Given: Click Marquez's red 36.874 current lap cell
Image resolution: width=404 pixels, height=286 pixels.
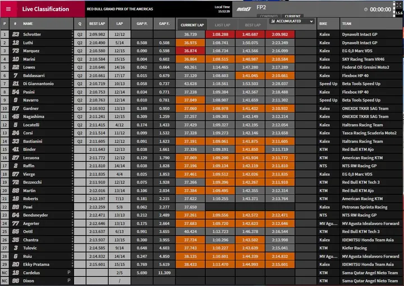Looking at the screenshot, I should 190,51.
